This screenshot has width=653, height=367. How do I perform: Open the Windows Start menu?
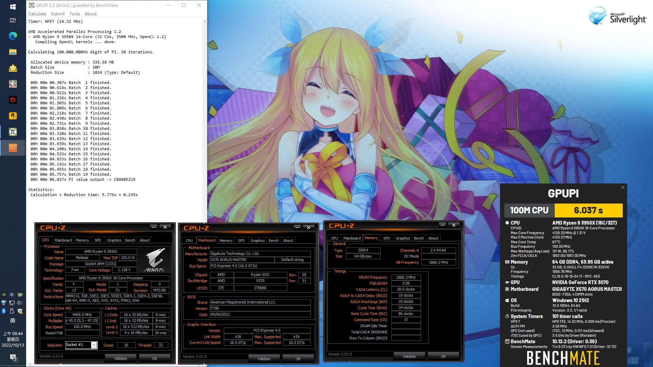13,6
